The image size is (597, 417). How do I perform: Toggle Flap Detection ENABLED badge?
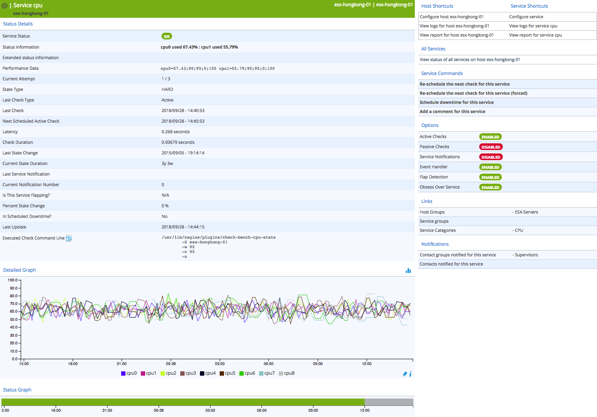(x=490, y=177)
